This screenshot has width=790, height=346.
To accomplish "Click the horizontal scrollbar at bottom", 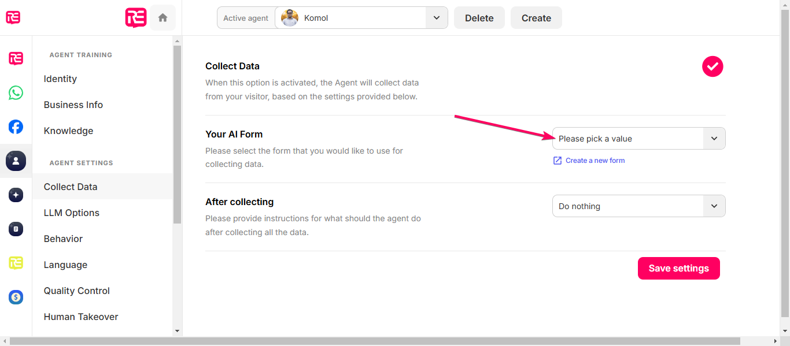I will coord(375,341).
